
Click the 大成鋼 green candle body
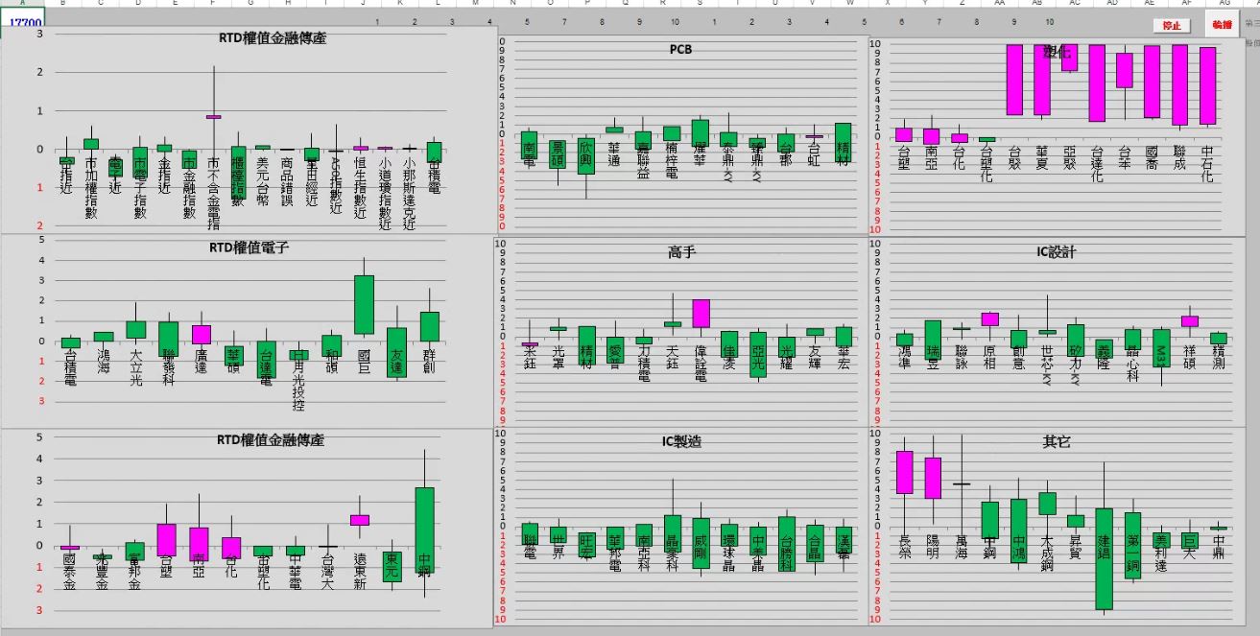(1047, 504)
